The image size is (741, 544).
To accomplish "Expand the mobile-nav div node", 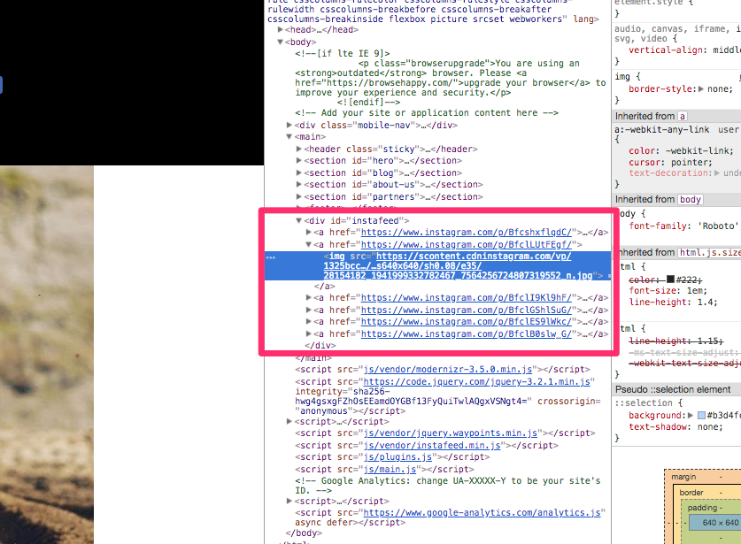I will 289,125.
